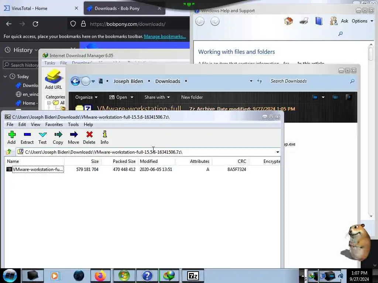Expand the Explorer address bar history dropdown
The image size is (378, 283).
[x=251, y=81]
